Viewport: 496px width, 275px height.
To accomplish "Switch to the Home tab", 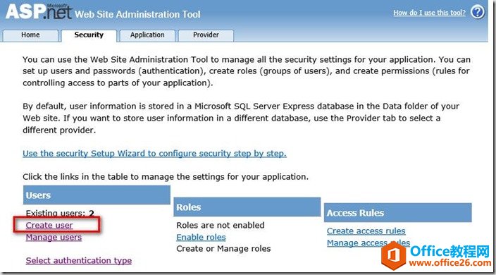I will (x=30, y=35).
